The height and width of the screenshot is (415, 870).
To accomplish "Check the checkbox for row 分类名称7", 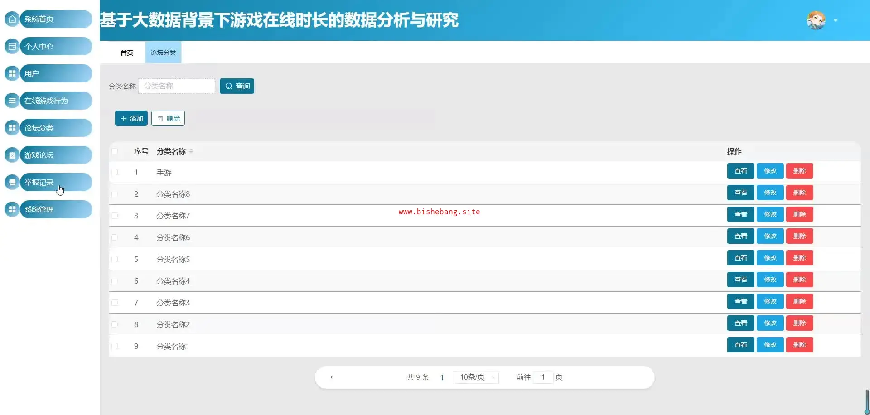I will click(115, 216).
